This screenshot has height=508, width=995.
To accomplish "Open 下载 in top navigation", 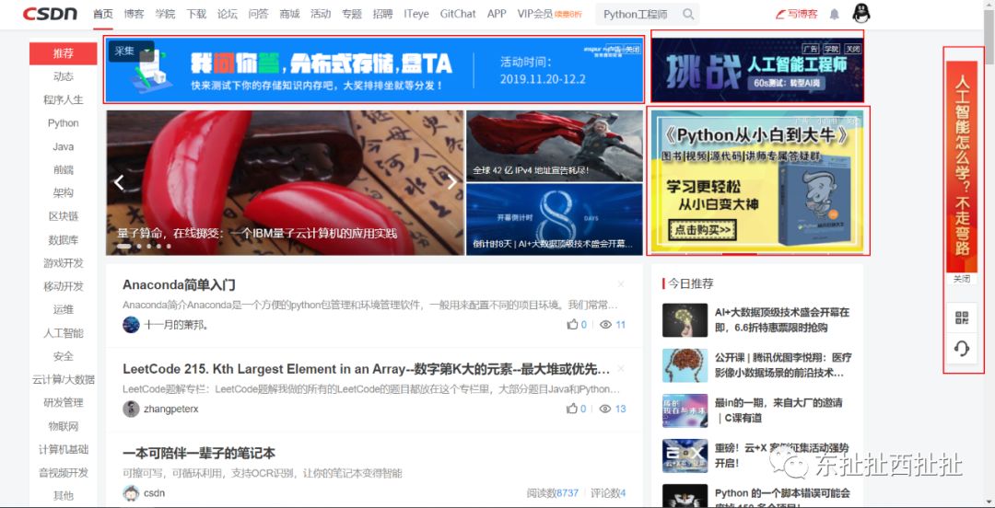I will tap(196, 14).
